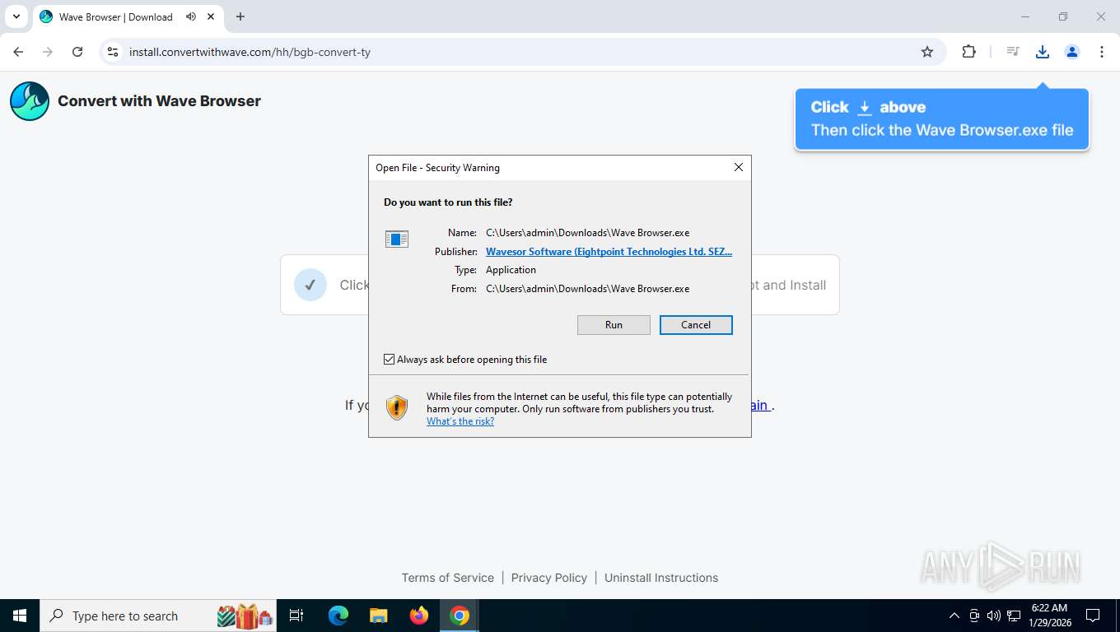Launch Microsoft Edge from taskbar
Viewport: 1120px width, 632px height.
click(x=338, y=616)
